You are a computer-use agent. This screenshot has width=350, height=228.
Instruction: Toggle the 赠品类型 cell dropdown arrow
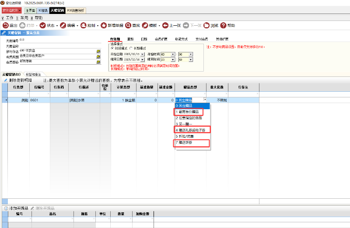tap(205, 100)
